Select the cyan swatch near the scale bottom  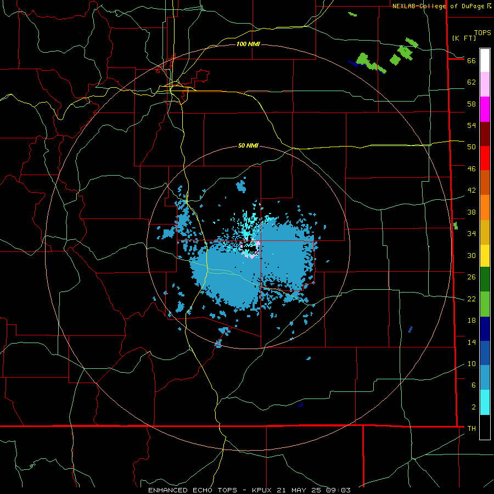[485, 402]
